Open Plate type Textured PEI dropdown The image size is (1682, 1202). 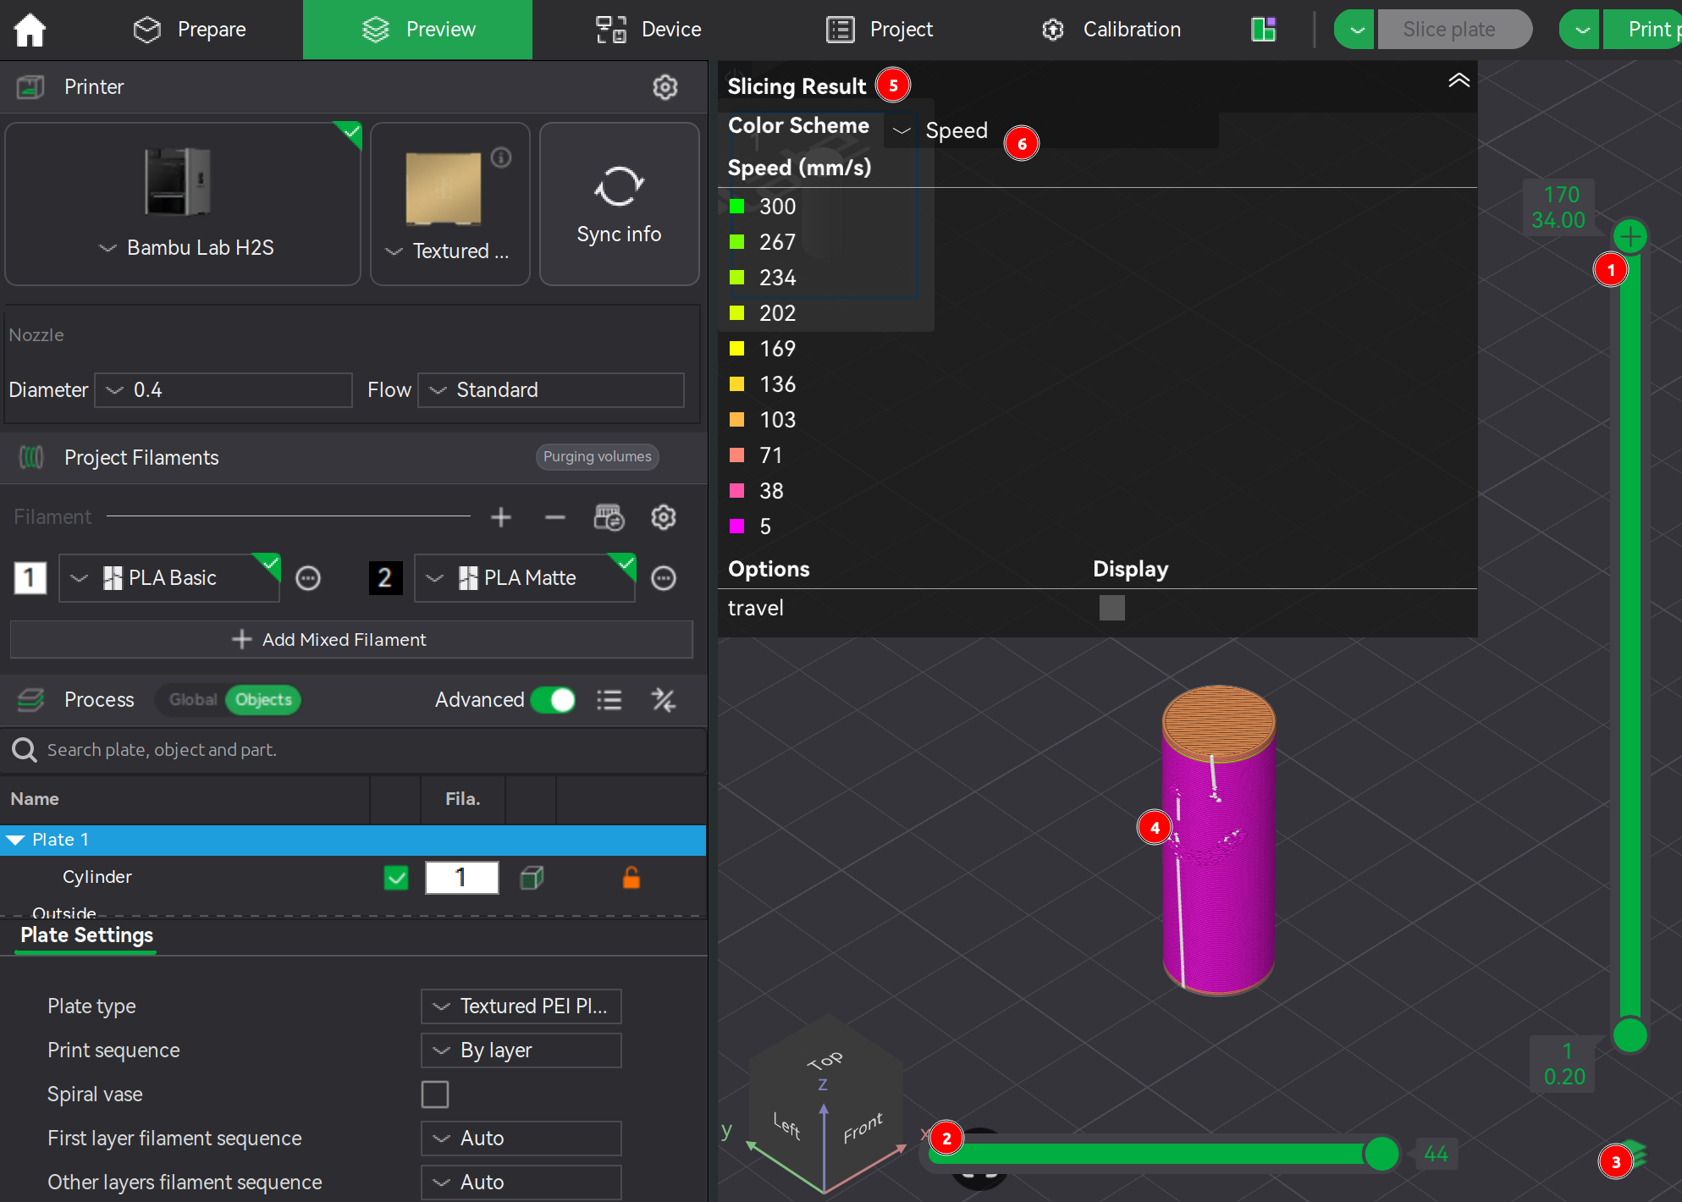[x=521, y=1006]
